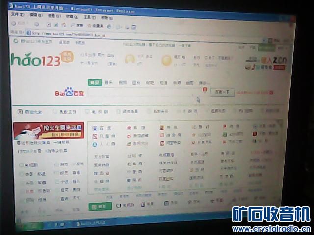The width and height of the screenshot is (314, 235).
Task: Open the 工具(T) menu
Action: pyautogui.click(x=89, y=17)
